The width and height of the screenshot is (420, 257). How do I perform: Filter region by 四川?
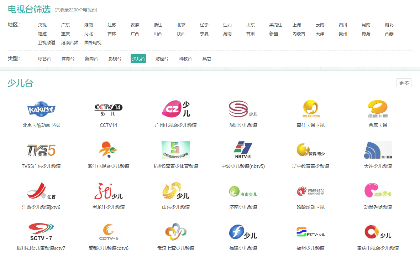(343, 25)
